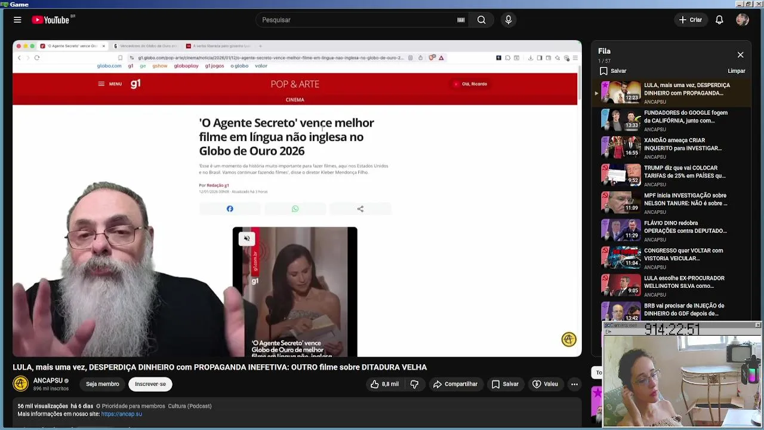764x430 pixels.
Task: Click the search magnifier button
Action: 481,20
